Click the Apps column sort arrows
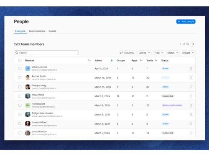Image resolution: width=209 pixels, height=157 pixels. tap(141, 60)
